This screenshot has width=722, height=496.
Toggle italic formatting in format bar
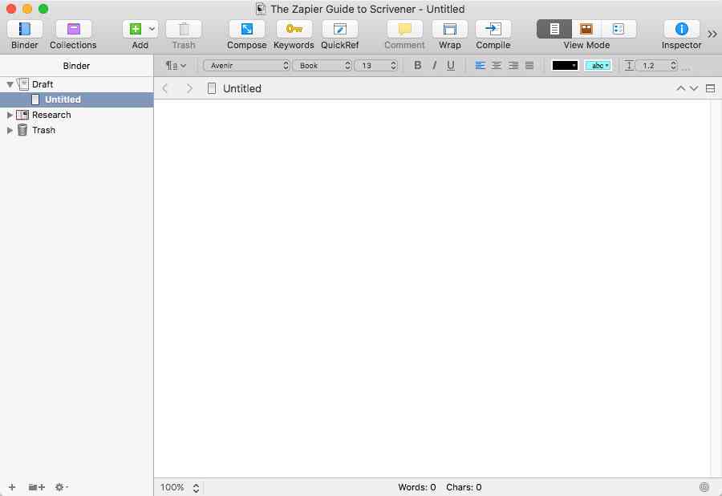point(433,65)
